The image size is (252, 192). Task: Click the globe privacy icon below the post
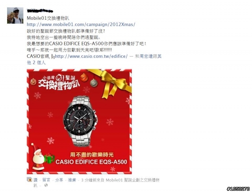(46, 185)
